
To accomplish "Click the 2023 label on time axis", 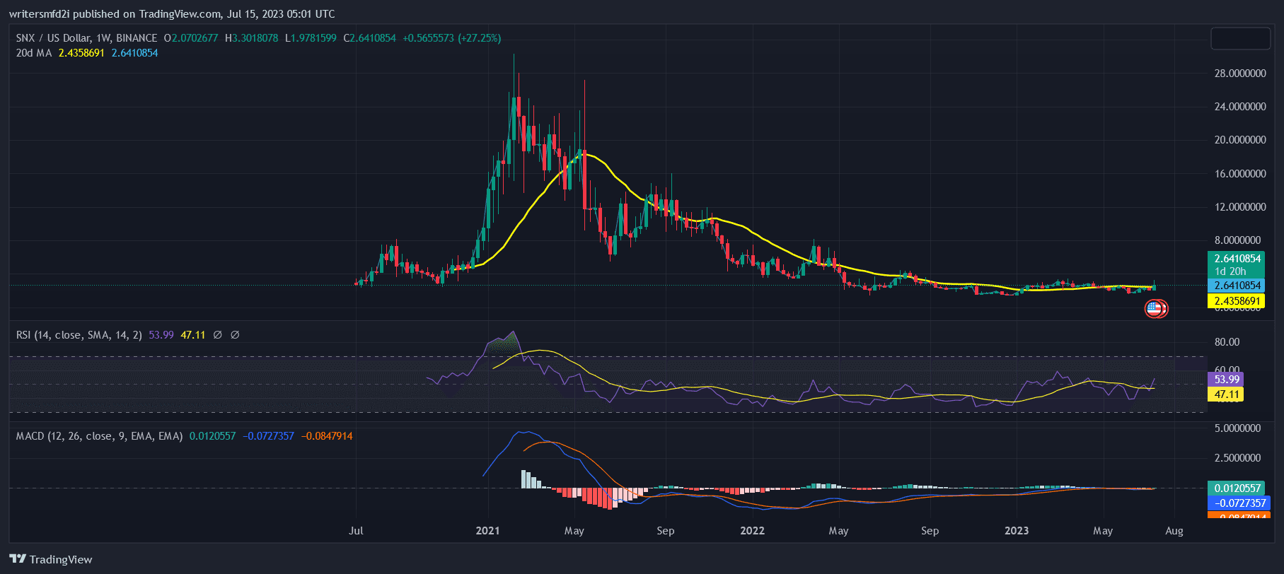I will 1017,531.
